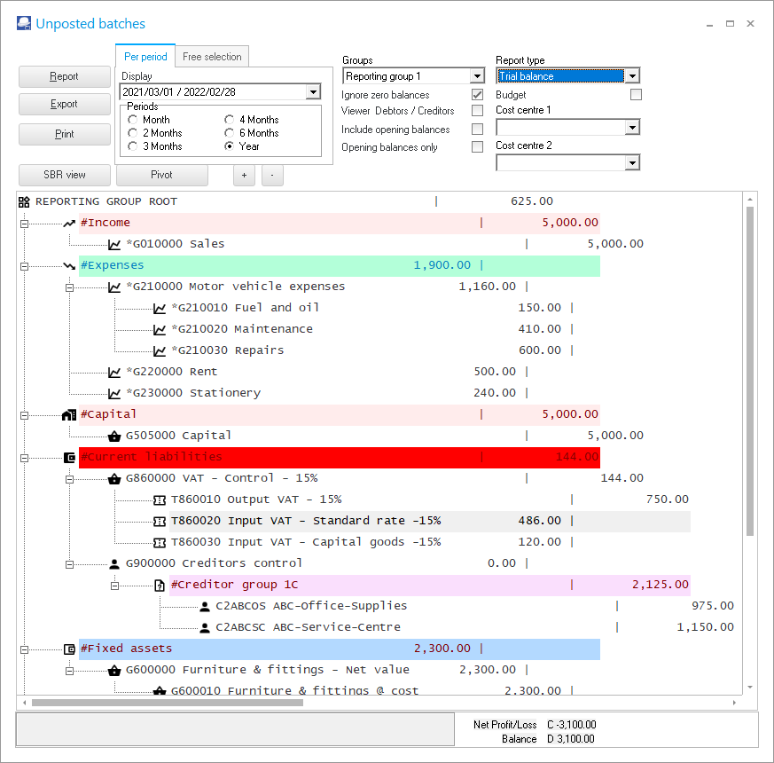Open the Report type dropdown
Image resolution: width=774 pixels, height=763 pixels.
631,76
